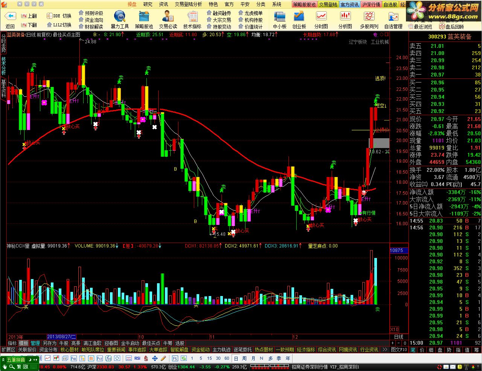The width and height of the screenshot is (482, 371).
Task: Click the wavy-line indicator toolbar icon
Action: point(129,358)
